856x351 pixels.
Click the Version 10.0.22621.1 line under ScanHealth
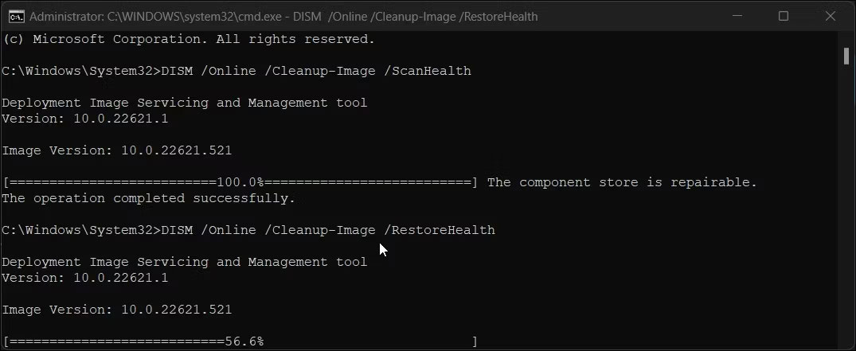click(x=85, y=119)
